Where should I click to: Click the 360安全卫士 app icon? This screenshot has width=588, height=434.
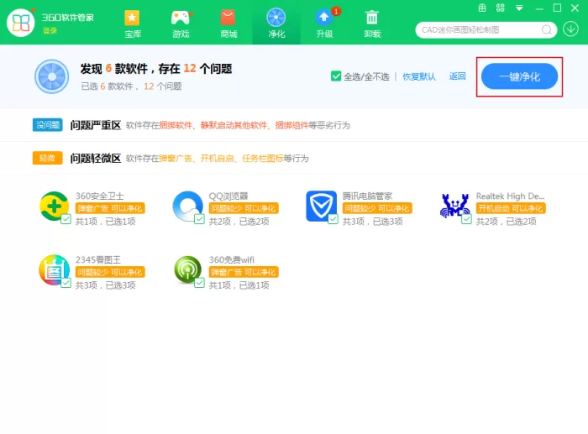click(55, 207)
